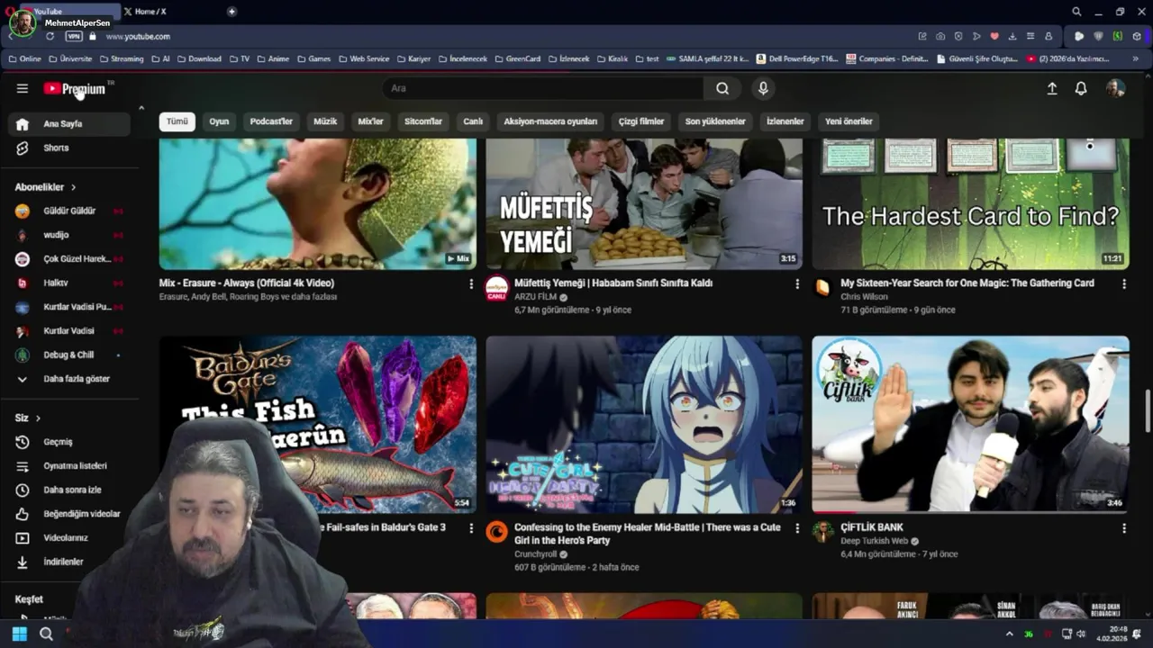This screenshot has width=1153, height=648.
Task: Open options for Magic: The Gathering video
Action: [1123, 283]
